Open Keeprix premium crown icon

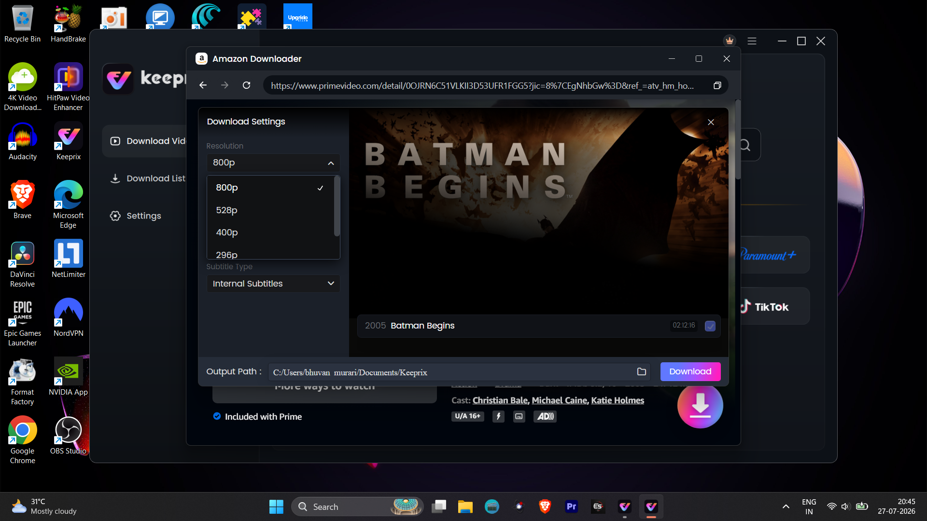click(730, 41)
